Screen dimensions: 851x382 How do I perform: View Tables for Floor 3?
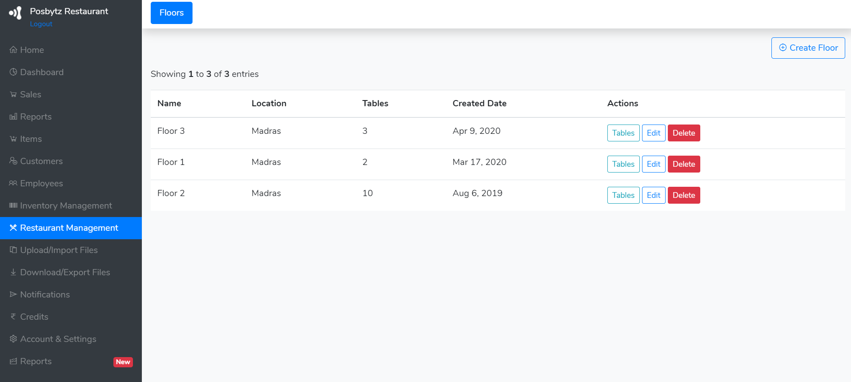(x=623, y=133)
